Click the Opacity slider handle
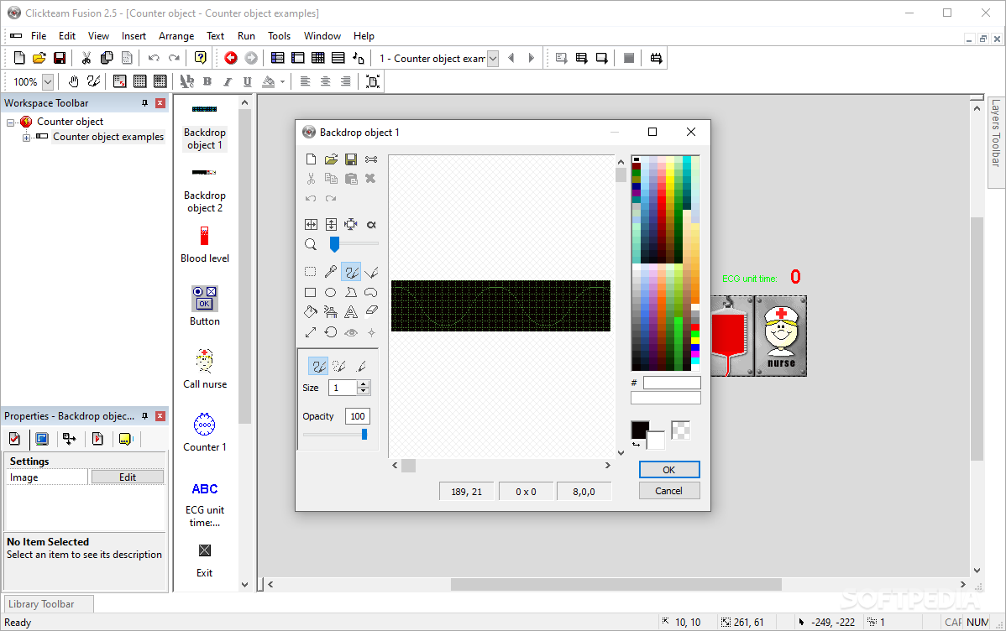 coord(364,435)
